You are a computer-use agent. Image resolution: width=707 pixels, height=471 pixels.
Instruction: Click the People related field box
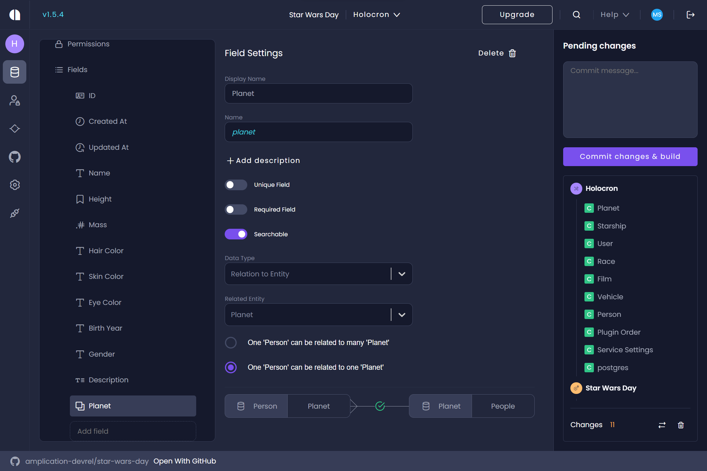coord(503,406)
